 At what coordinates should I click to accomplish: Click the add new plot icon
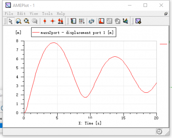pyautogui.click(x=138, y=21)
